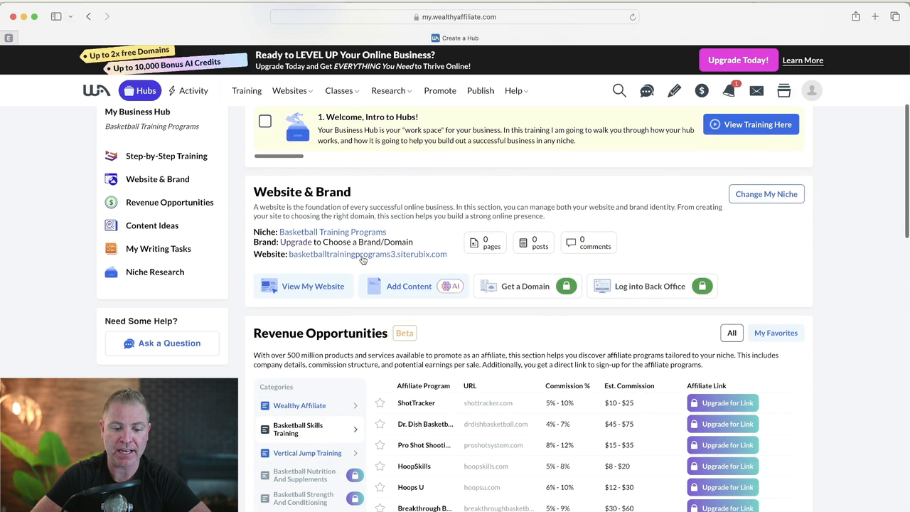
Task: Expand the Websites menu
Action: (x=292, y=90)
